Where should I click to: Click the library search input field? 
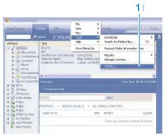18,37
